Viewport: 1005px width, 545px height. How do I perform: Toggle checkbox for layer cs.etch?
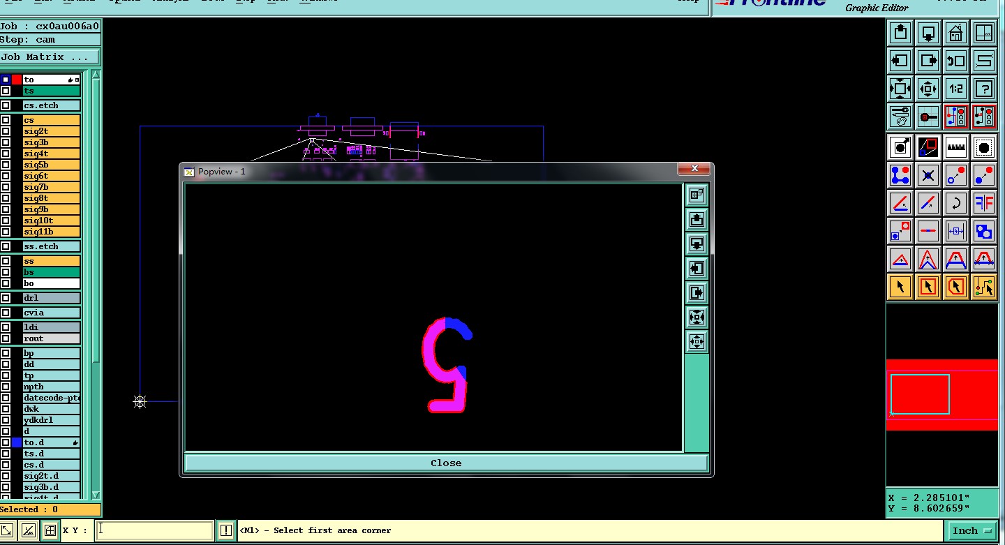click(6, 105)
